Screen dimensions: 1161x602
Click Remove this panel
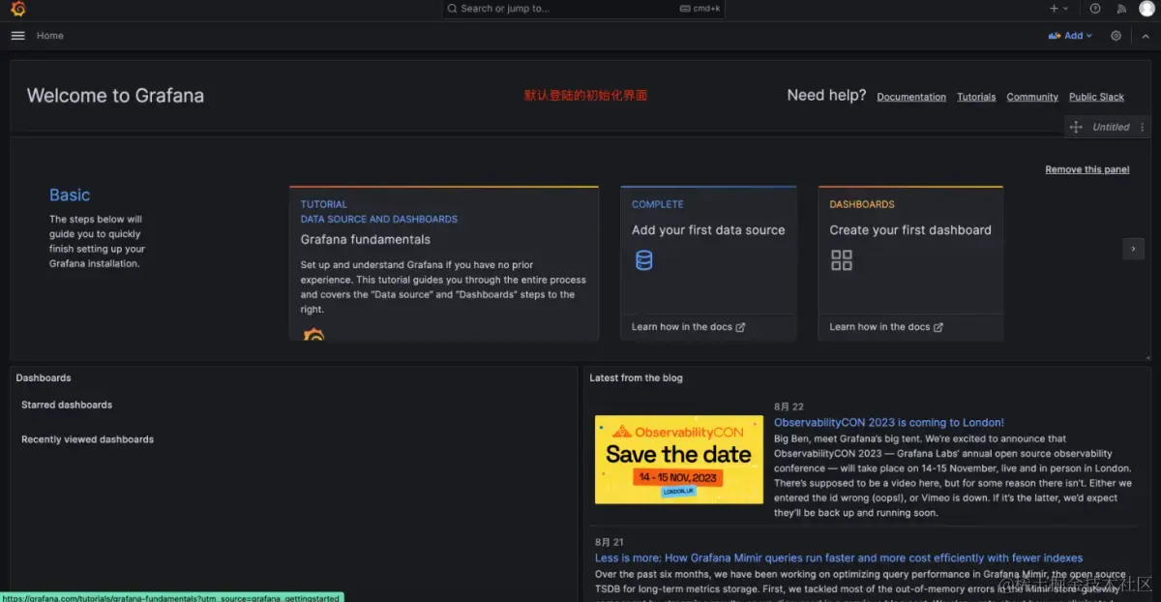click(1087, 169)
